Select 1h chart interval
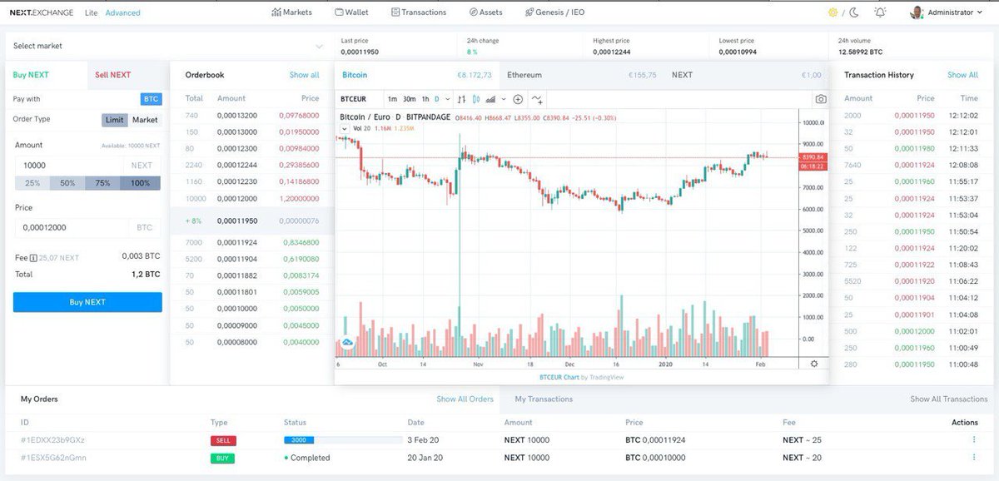 click(425, 99)
